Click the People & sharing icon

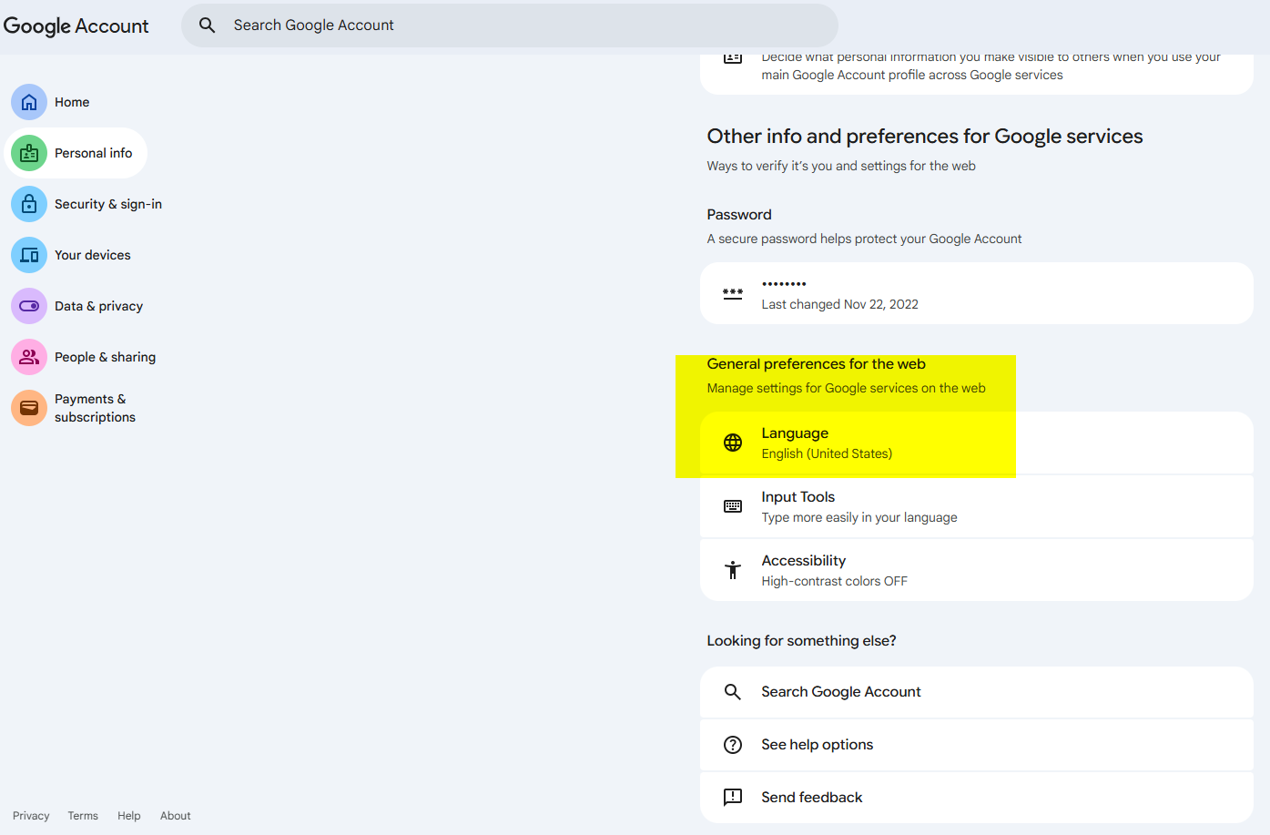click(x=28, y=357)
